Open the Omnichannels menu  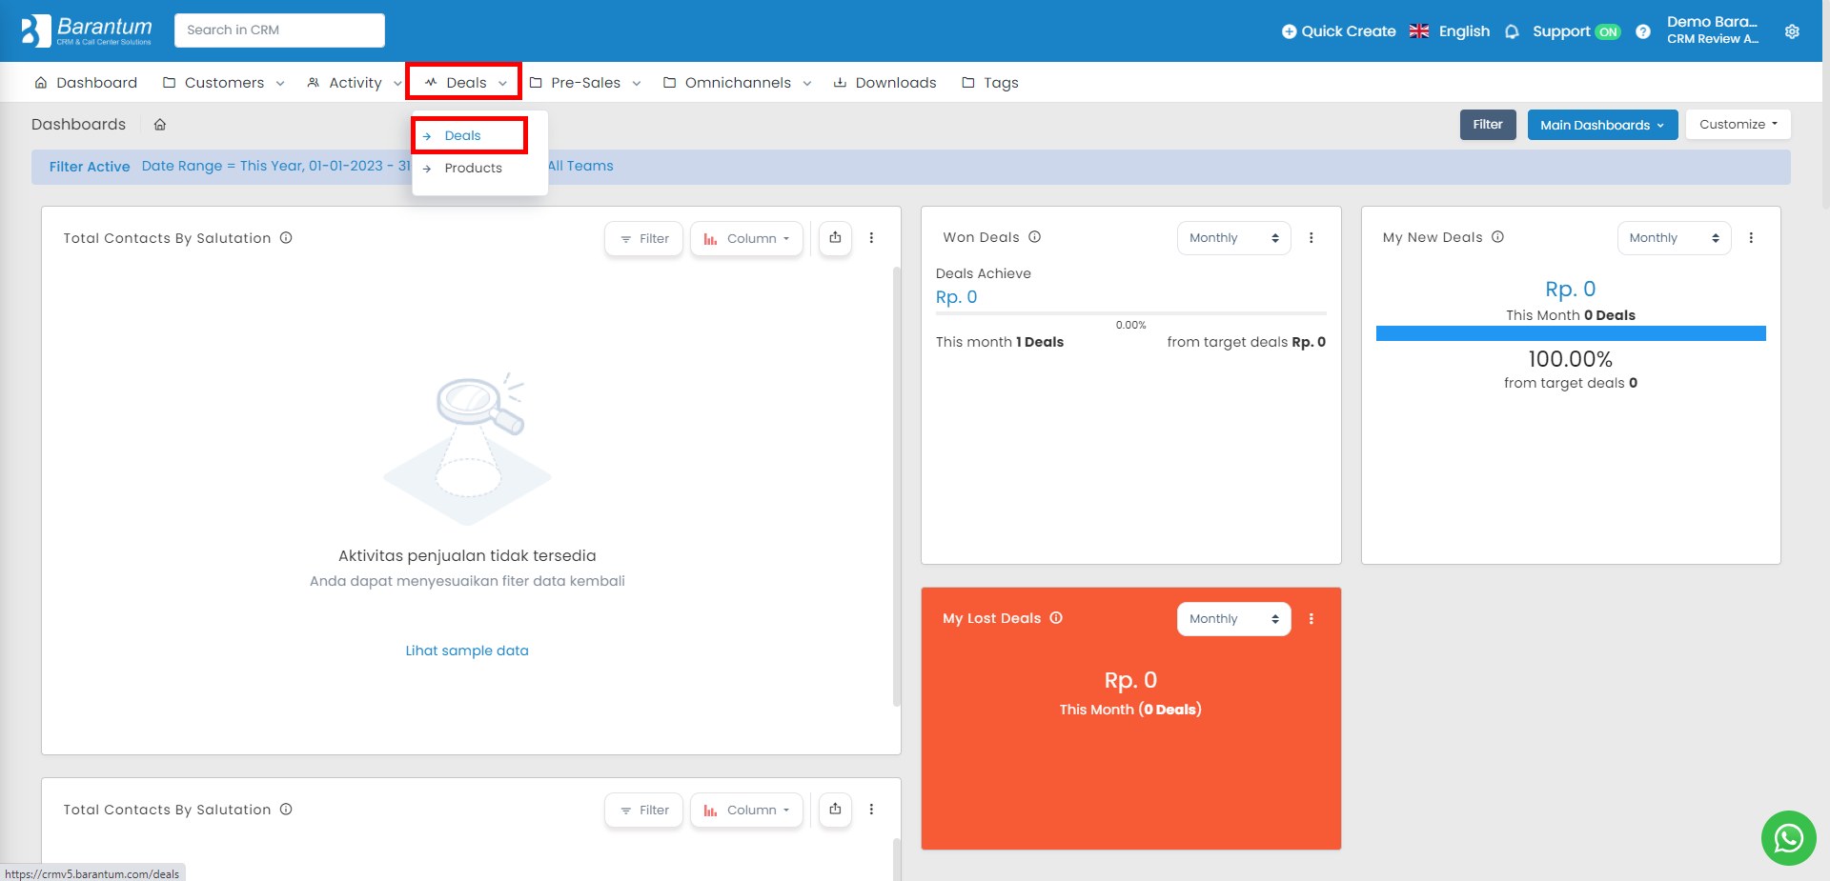click(738, 83)
